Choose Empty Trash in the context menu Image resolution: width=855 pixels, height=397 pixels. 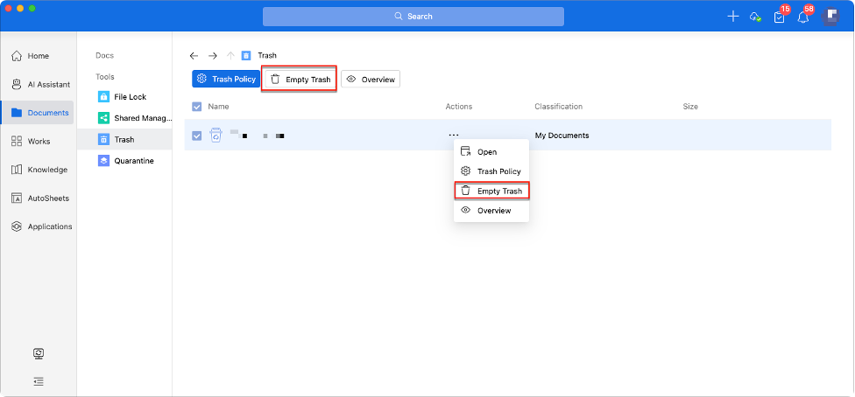click(x=498, y=191)
